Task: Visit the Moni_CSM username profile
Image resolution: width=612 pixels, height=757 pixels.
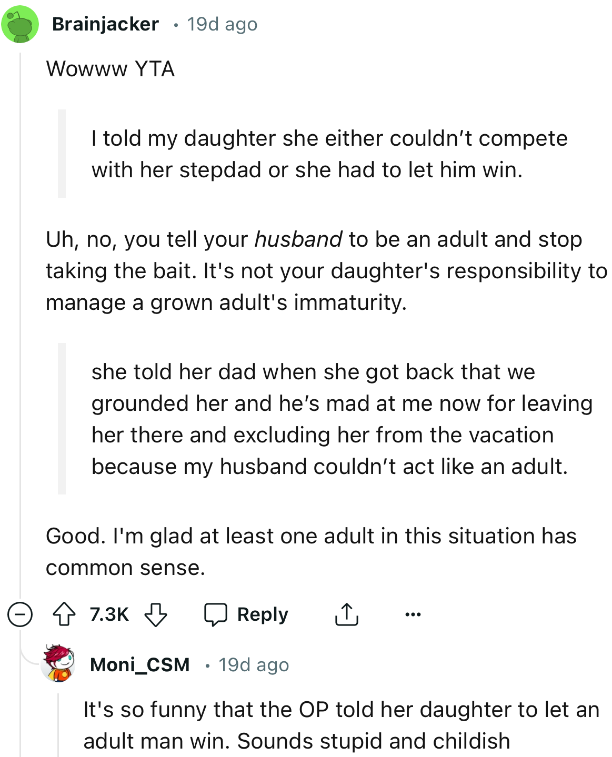Action: (x=139, y=665)
